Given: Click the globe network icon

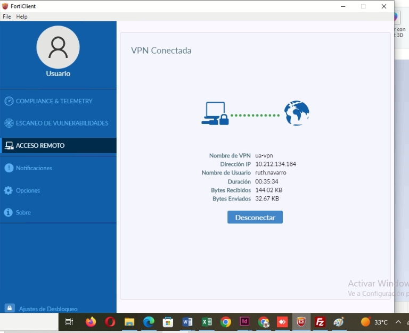Looking at the screenshot, I should tap(297, 113).
